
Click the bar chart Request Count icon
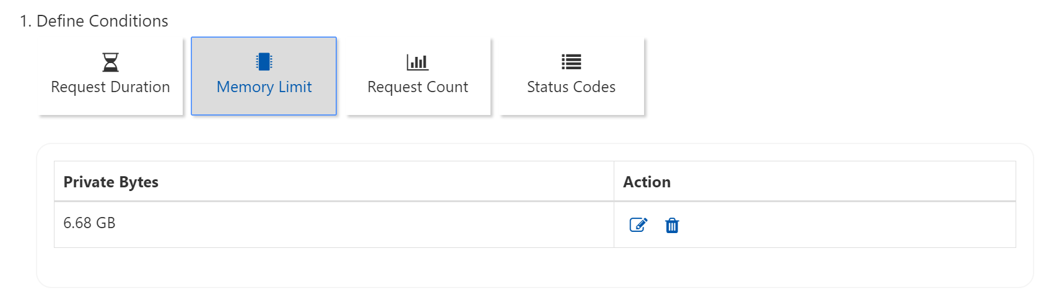(417, 62)
